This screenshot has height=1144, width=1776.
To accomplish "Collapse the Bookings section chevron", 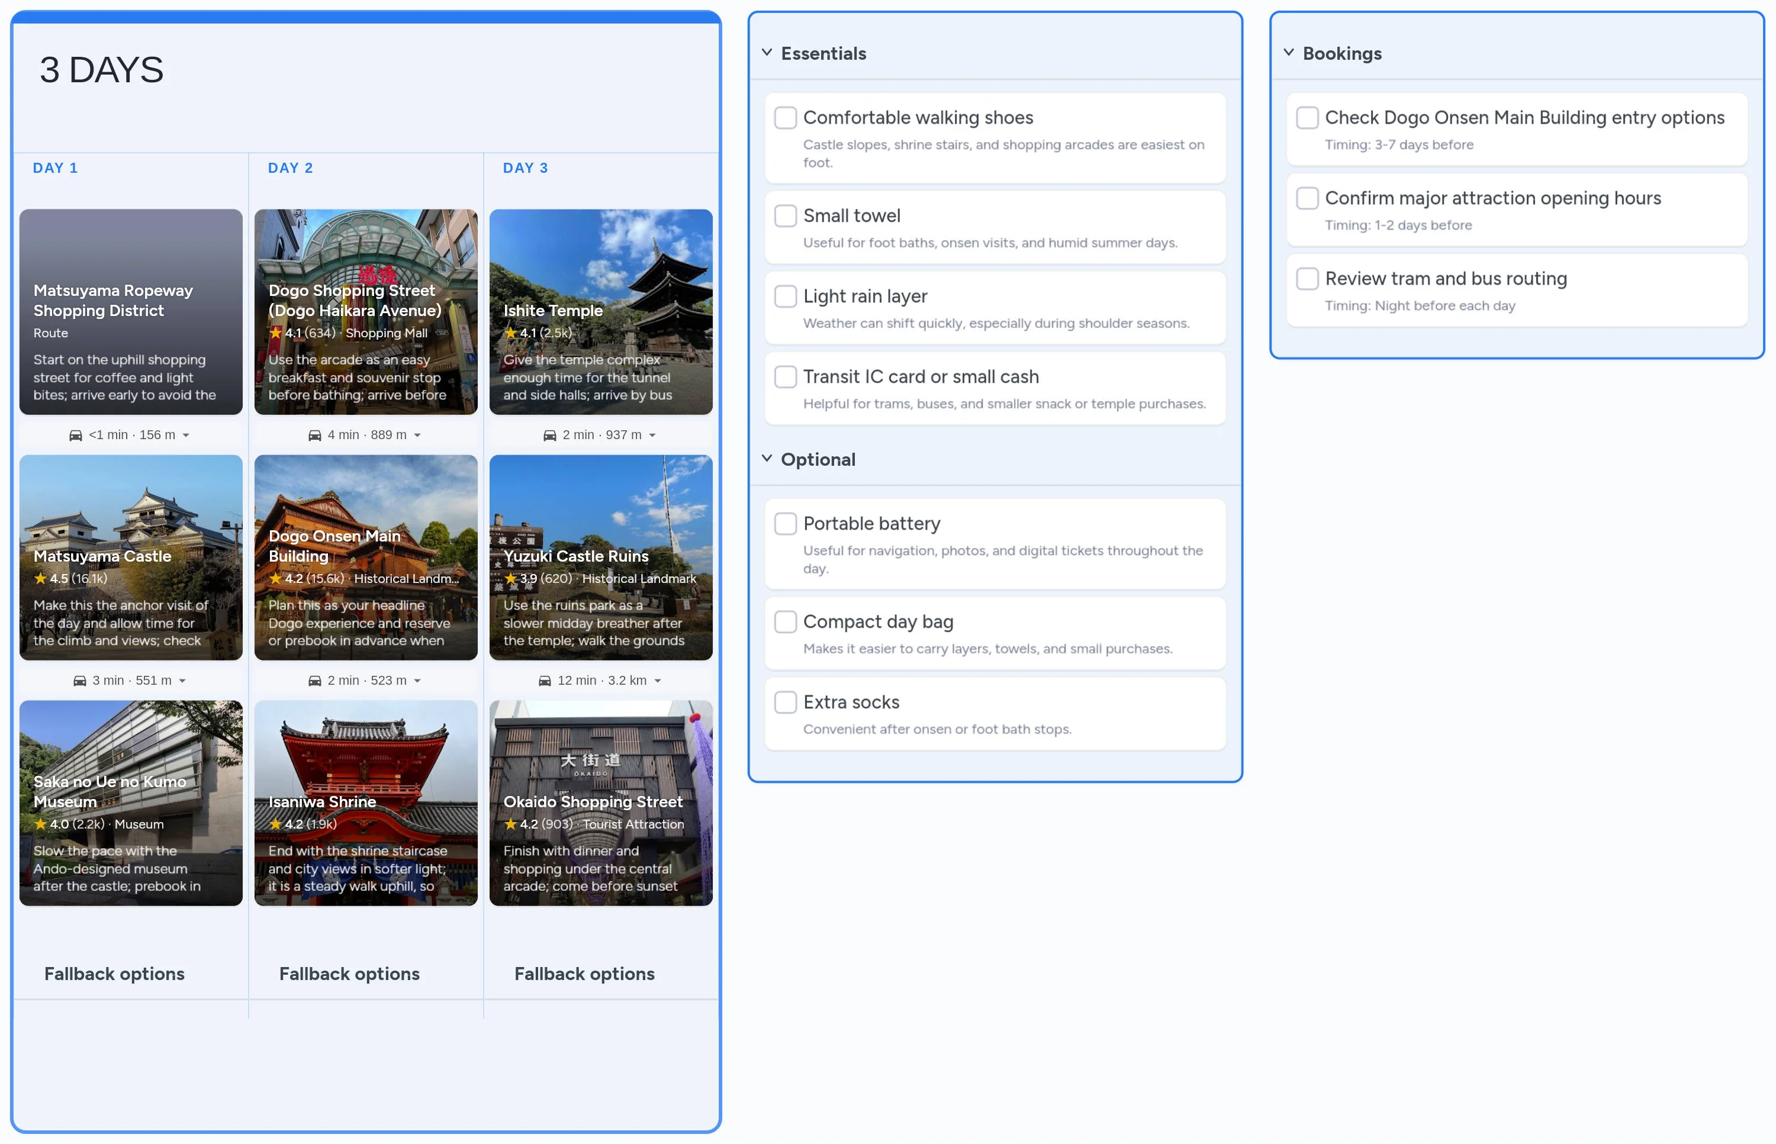I will click(x=1289, y=53).
